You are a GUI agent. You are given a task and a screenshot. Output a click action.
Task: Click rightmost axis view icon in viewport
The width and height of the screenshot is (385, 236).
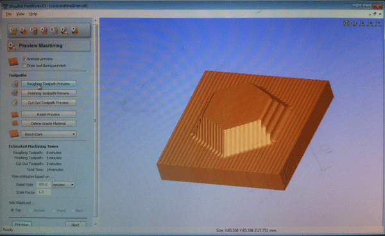point(378,23)
